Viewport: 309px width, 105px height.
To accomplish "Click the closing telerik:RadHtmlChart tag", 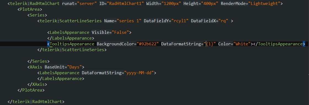I will click(36, 102).
